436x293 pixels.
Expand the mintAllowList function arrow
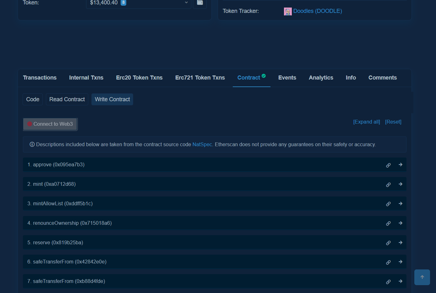(401, 203)
